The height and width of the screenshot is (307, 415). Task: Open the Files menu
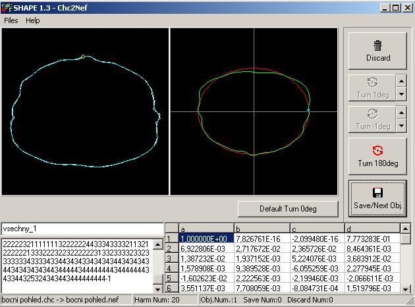coord(11,20)
